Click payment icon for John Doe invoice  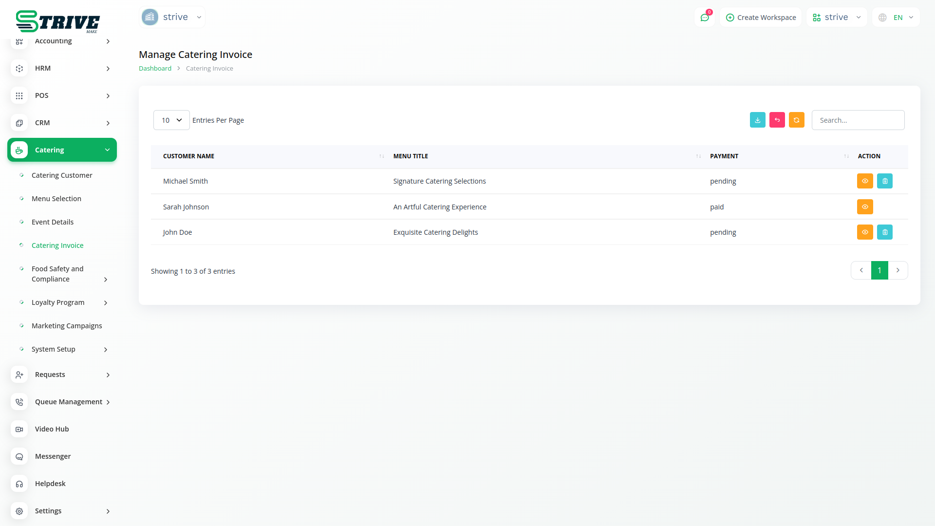(884, 232)
